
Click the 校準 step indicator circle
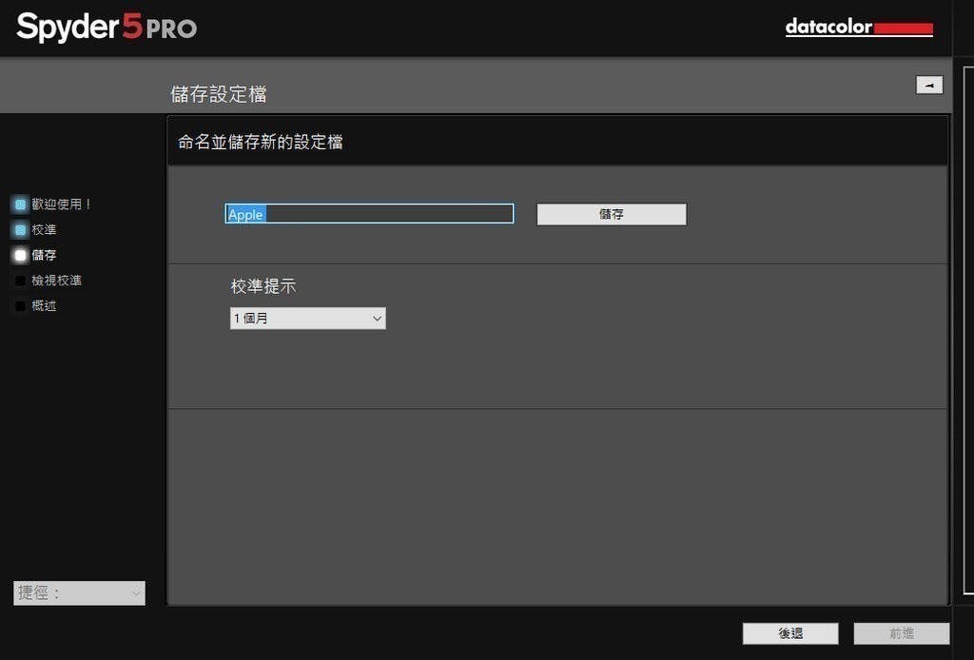19,228
